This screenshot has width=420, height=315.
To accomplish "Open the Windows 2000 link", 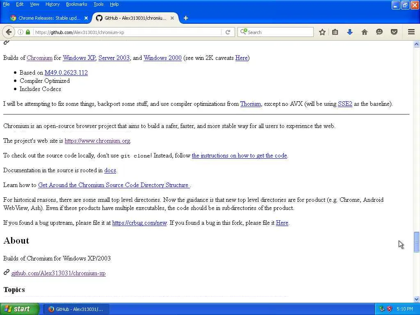I will pos(162,58).
